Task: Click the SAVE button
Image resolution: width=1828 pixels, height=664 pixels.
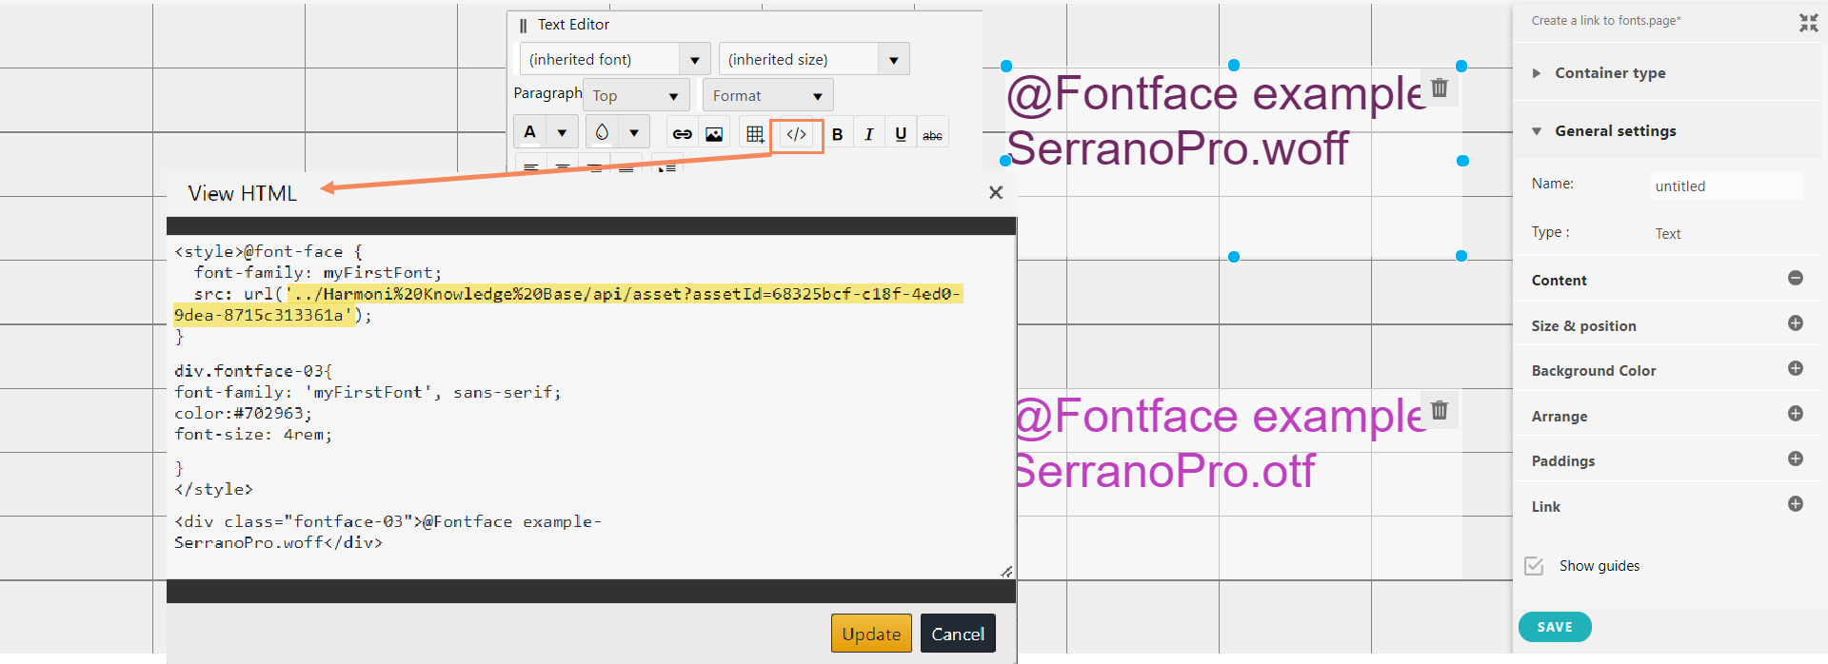Action: click(1555, 627)
